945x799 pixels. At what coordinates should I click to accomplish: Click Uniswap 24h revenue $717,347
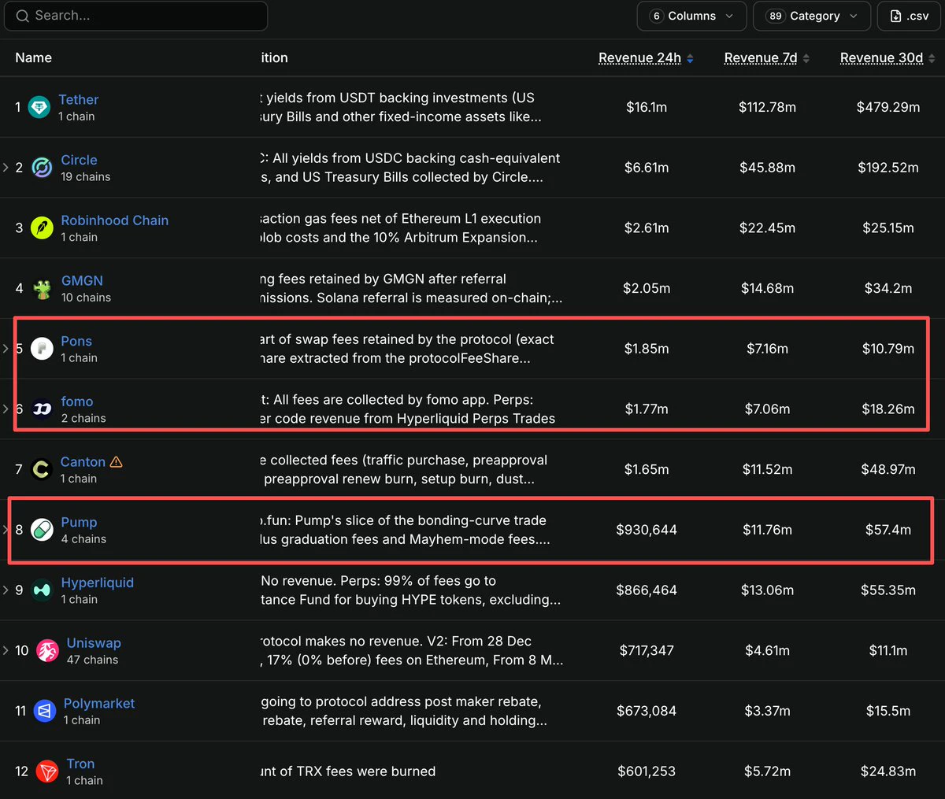pos(647,650)
